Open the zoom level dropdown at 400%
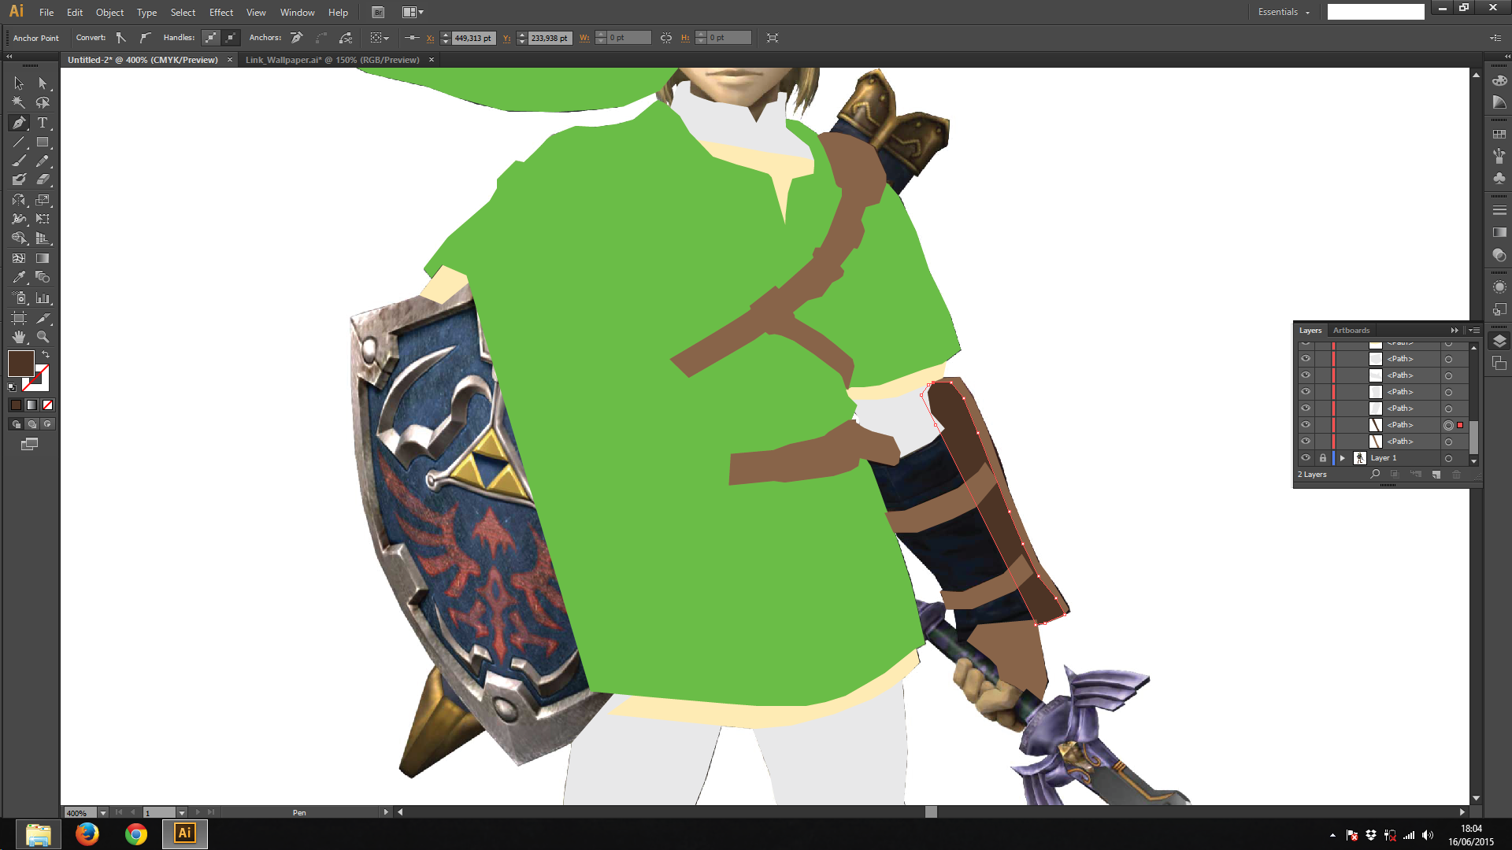This screenshot has height=850, width=1512. tap(103, 813)
